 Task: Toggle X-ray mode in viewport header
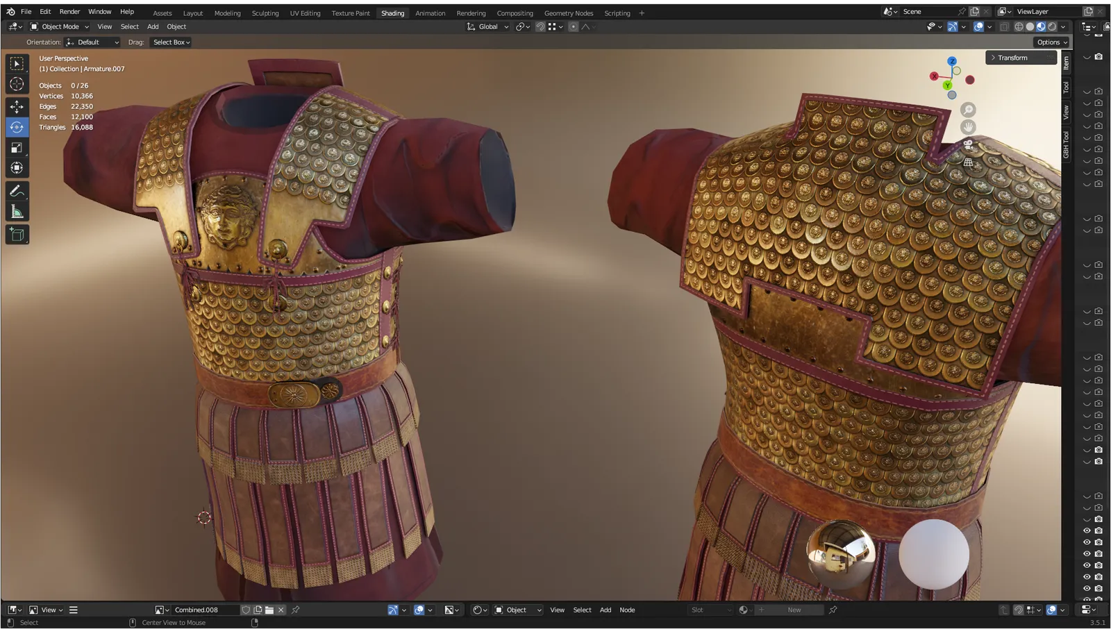(1005, 27)
